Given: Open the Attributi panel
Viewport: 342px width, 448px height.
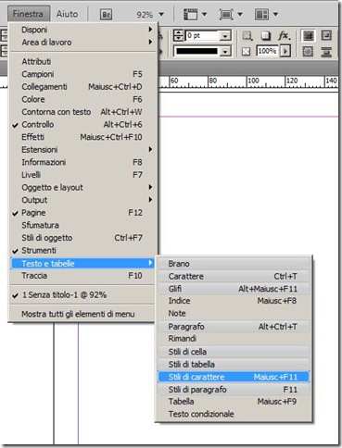Looking at the screenshot, I should tap(82, 61).
